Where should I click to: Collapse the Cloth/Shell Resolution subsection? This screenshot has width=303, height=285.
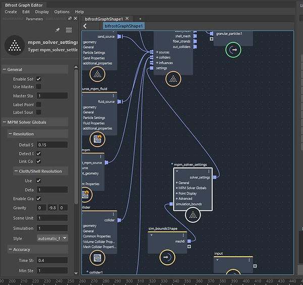coord(16,171)
